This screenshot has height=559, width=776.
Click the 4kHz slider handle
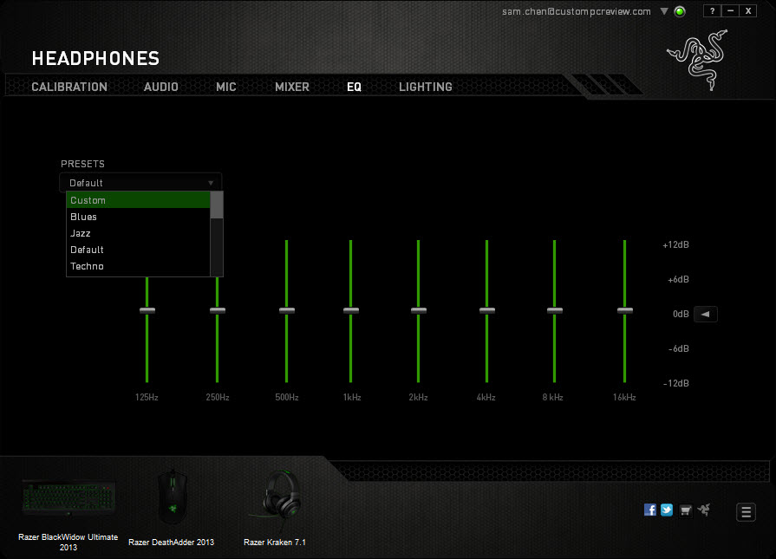(x=487, y=310)
